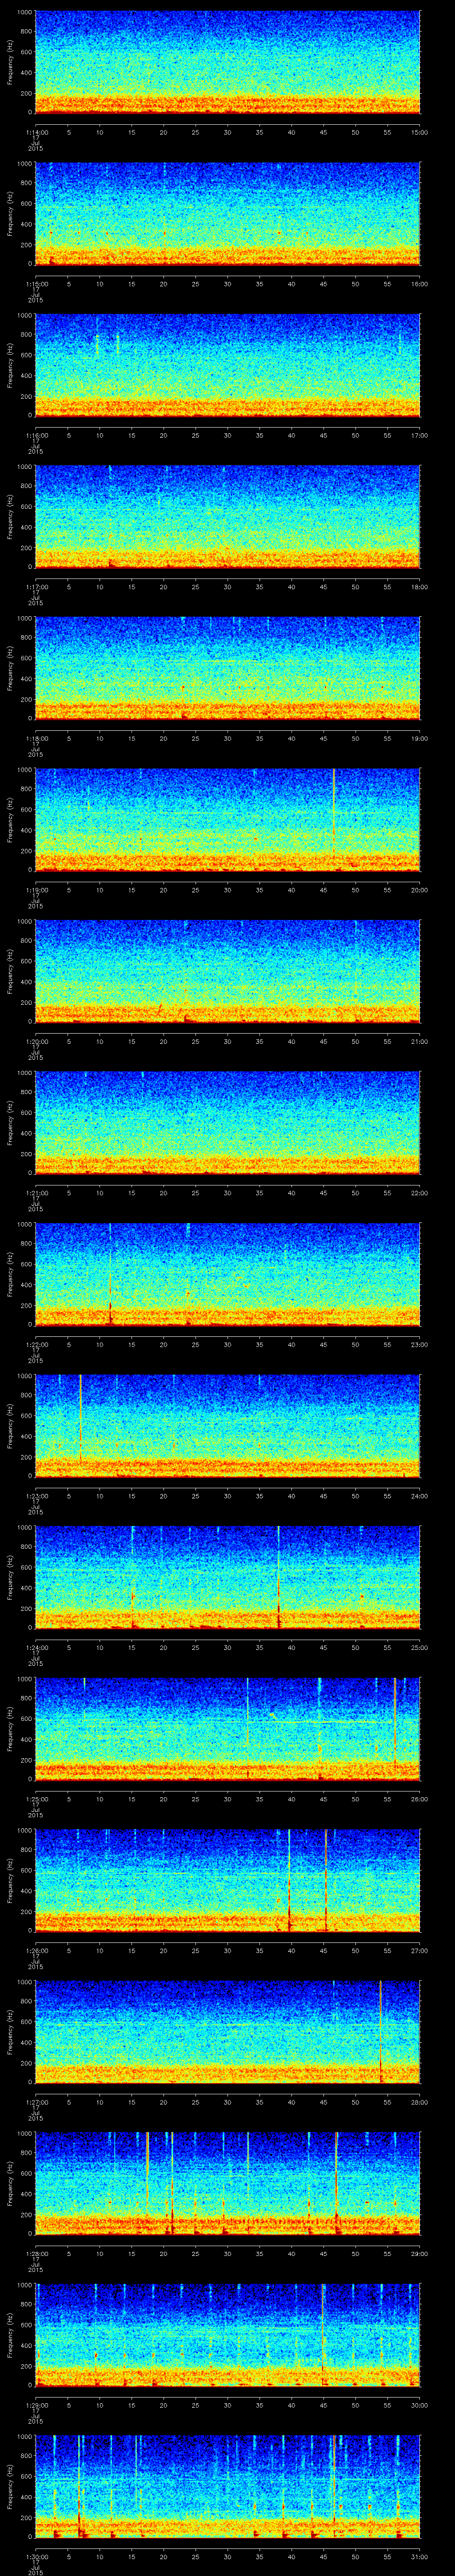Screen dimensions: 455x2576
Task: Click the spectrogram panel starting at 1:17:00
Action: point(227,517)
